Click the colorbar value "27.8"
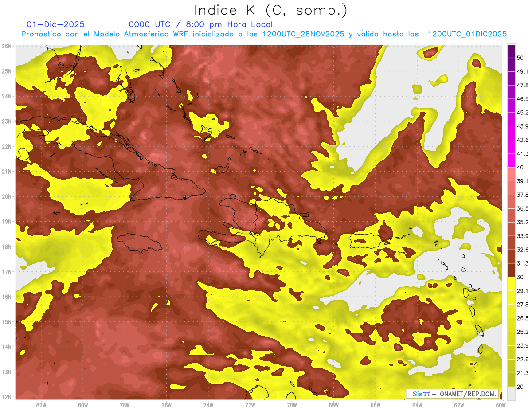Image resolution: width=532 pixels, height=411 pixels. click(x=523, y=304)
